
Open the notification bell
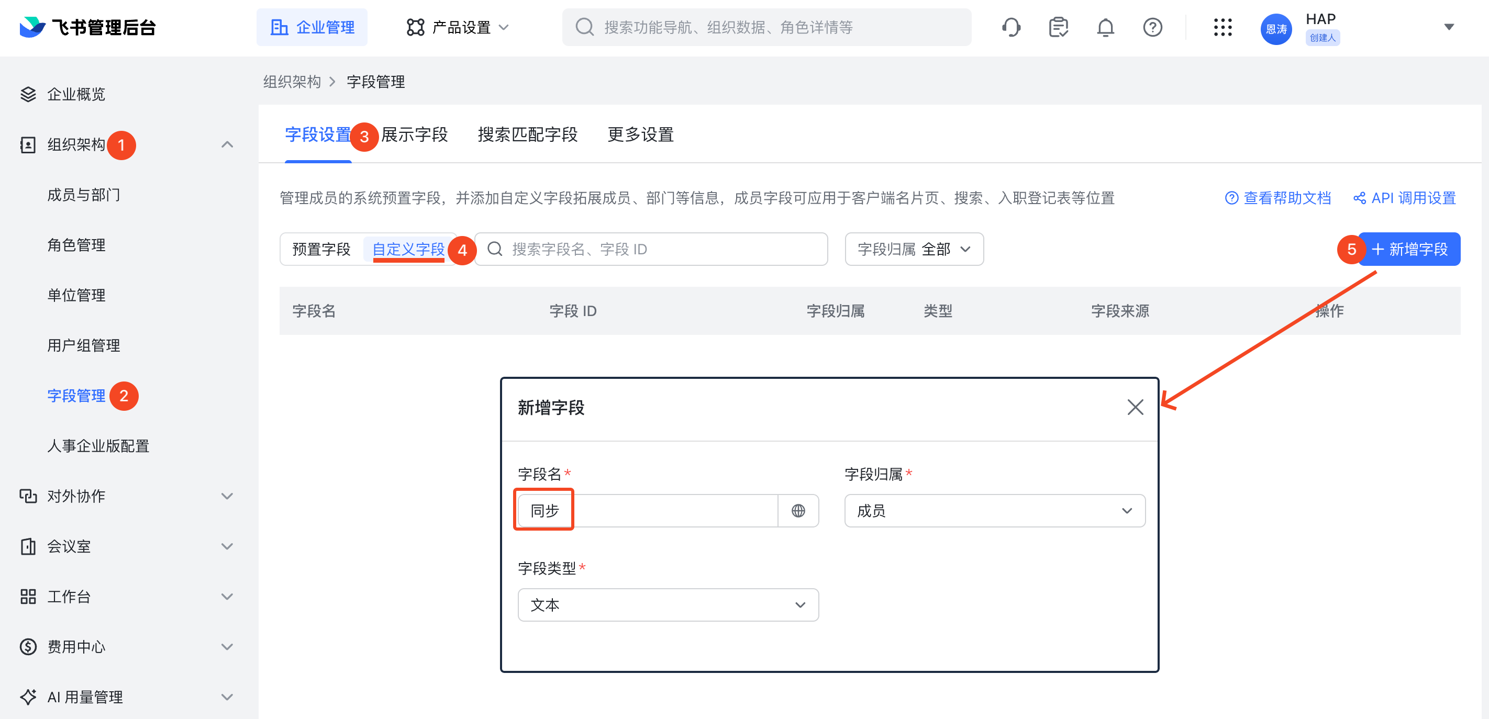[1105, 27]
